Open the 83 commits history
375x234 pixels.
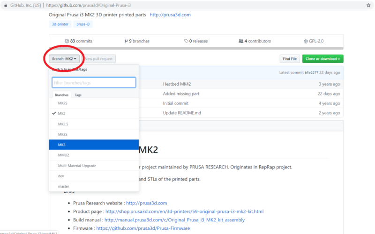pos(78,41)
